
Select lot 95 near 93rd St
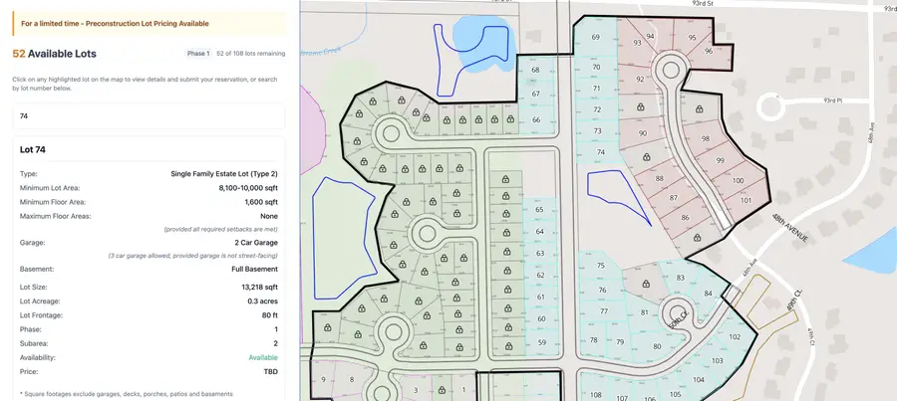pos(692,37)
